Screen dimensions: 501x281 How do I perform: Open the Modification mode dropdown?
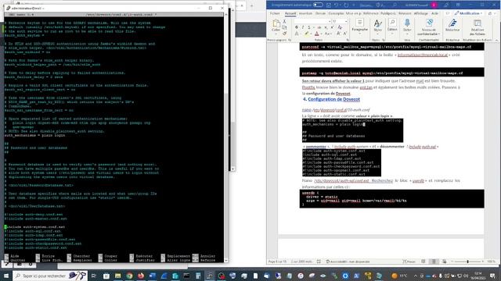click(x=468, y=13)
